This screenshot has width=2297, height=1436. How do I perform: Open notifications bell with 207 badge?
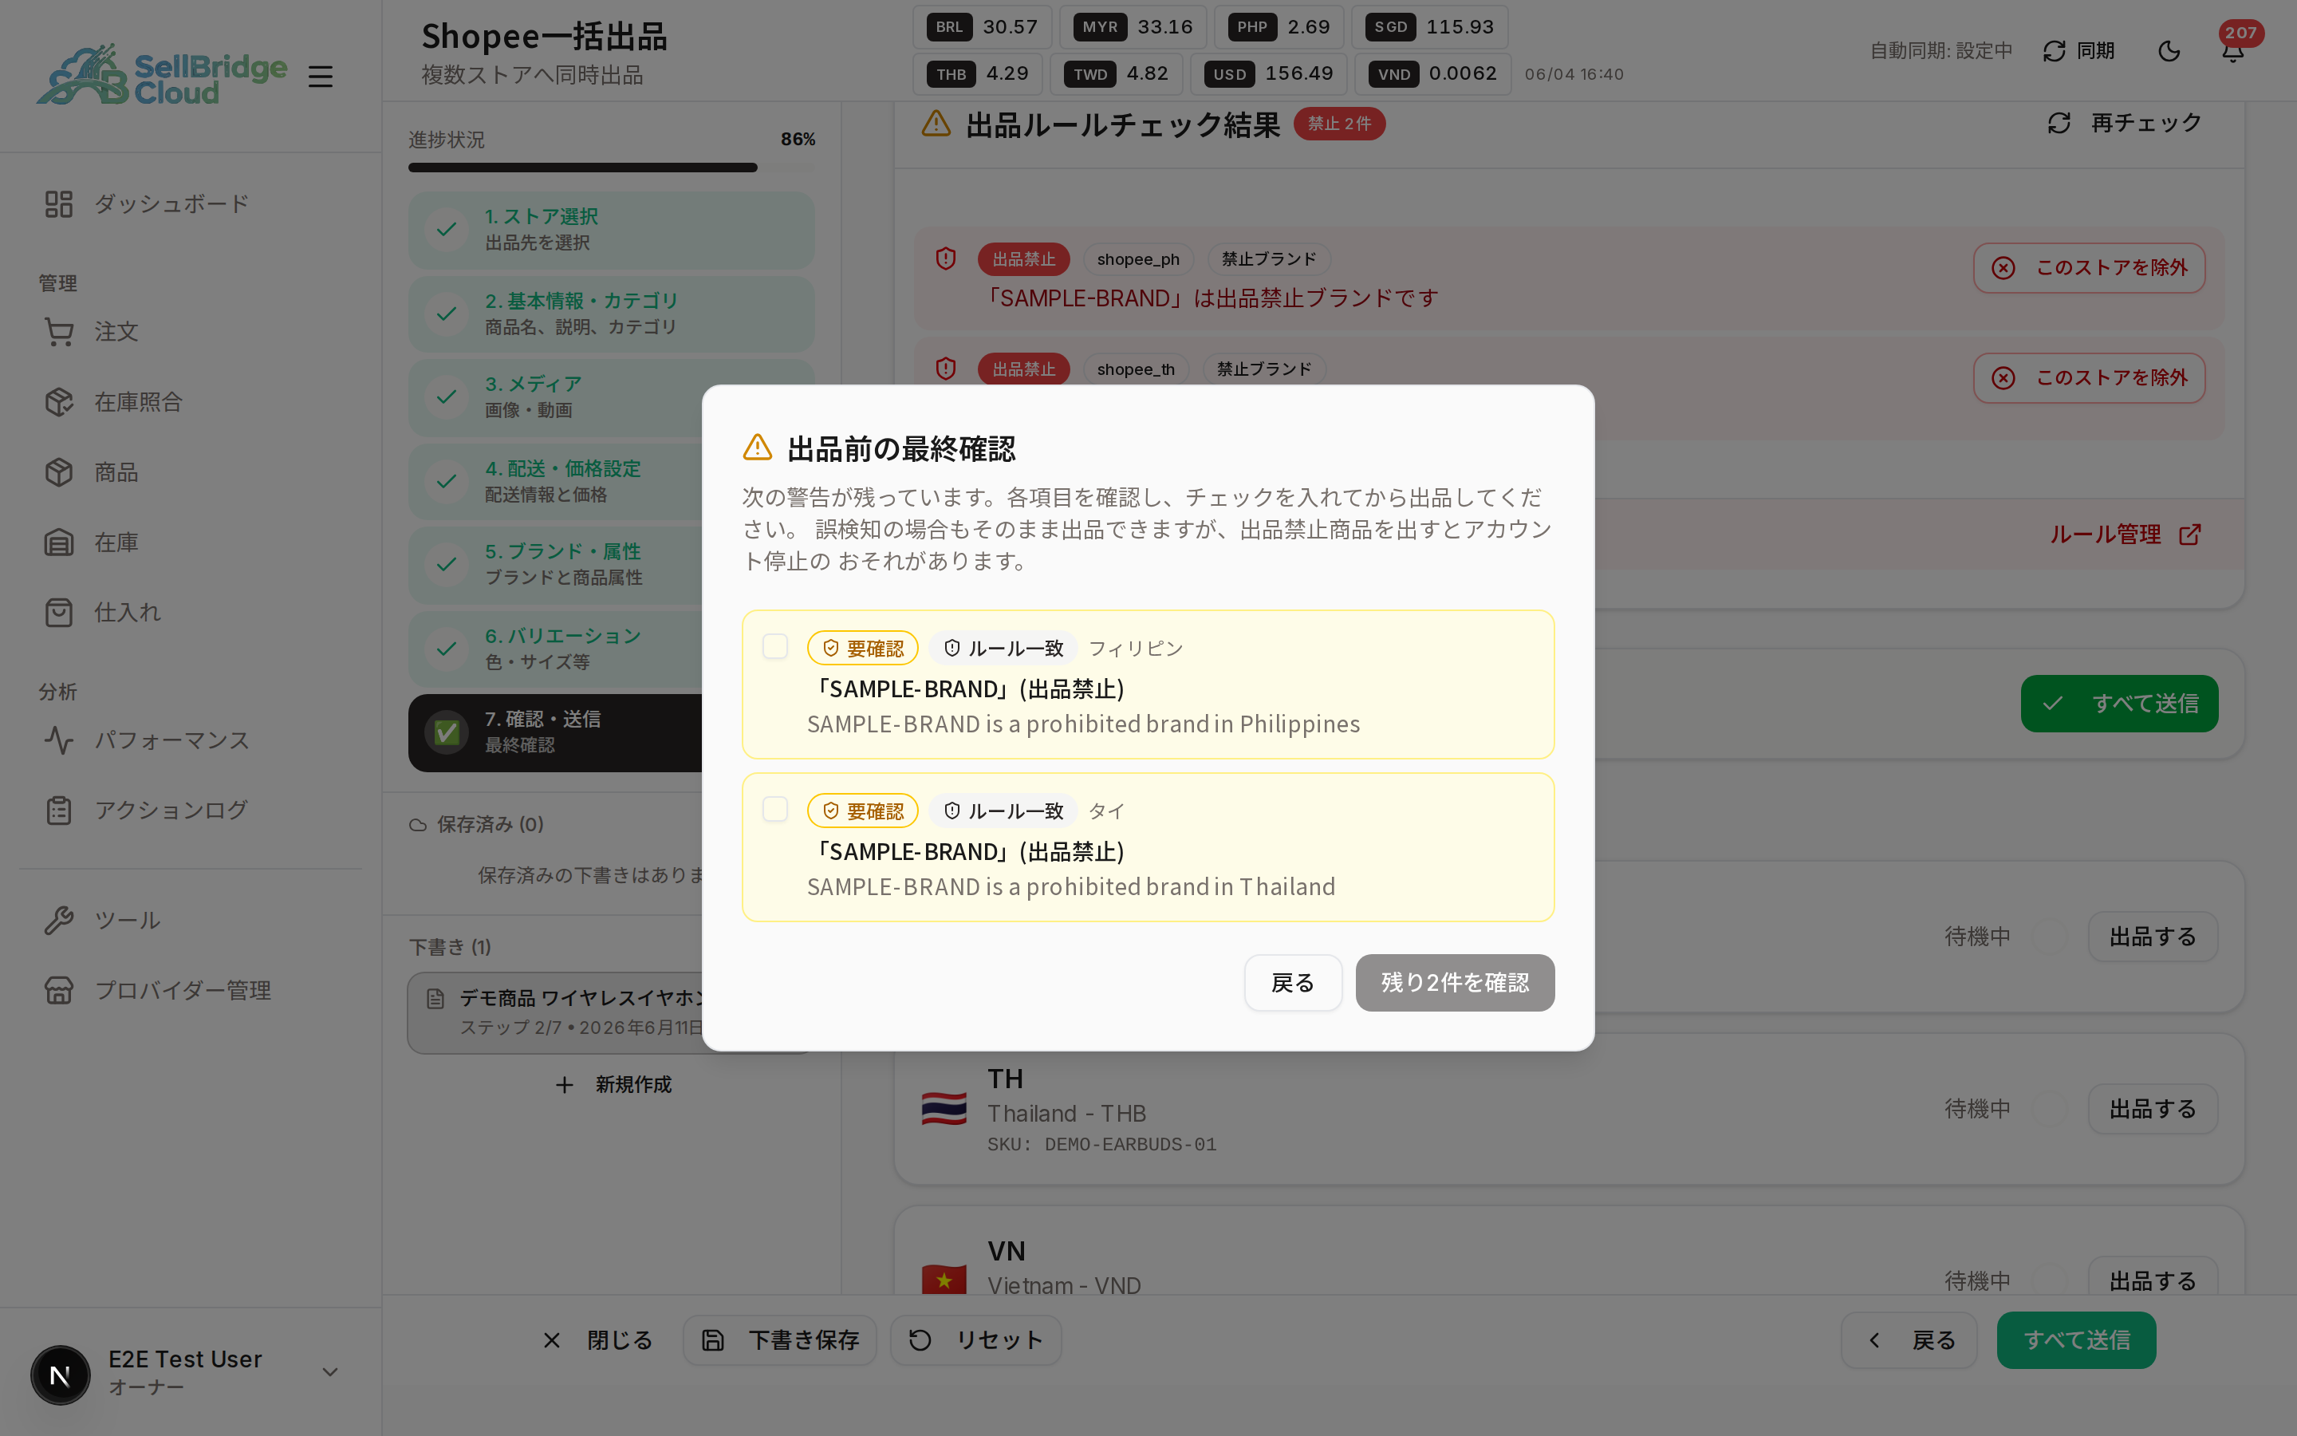[x=2233, y=50]
